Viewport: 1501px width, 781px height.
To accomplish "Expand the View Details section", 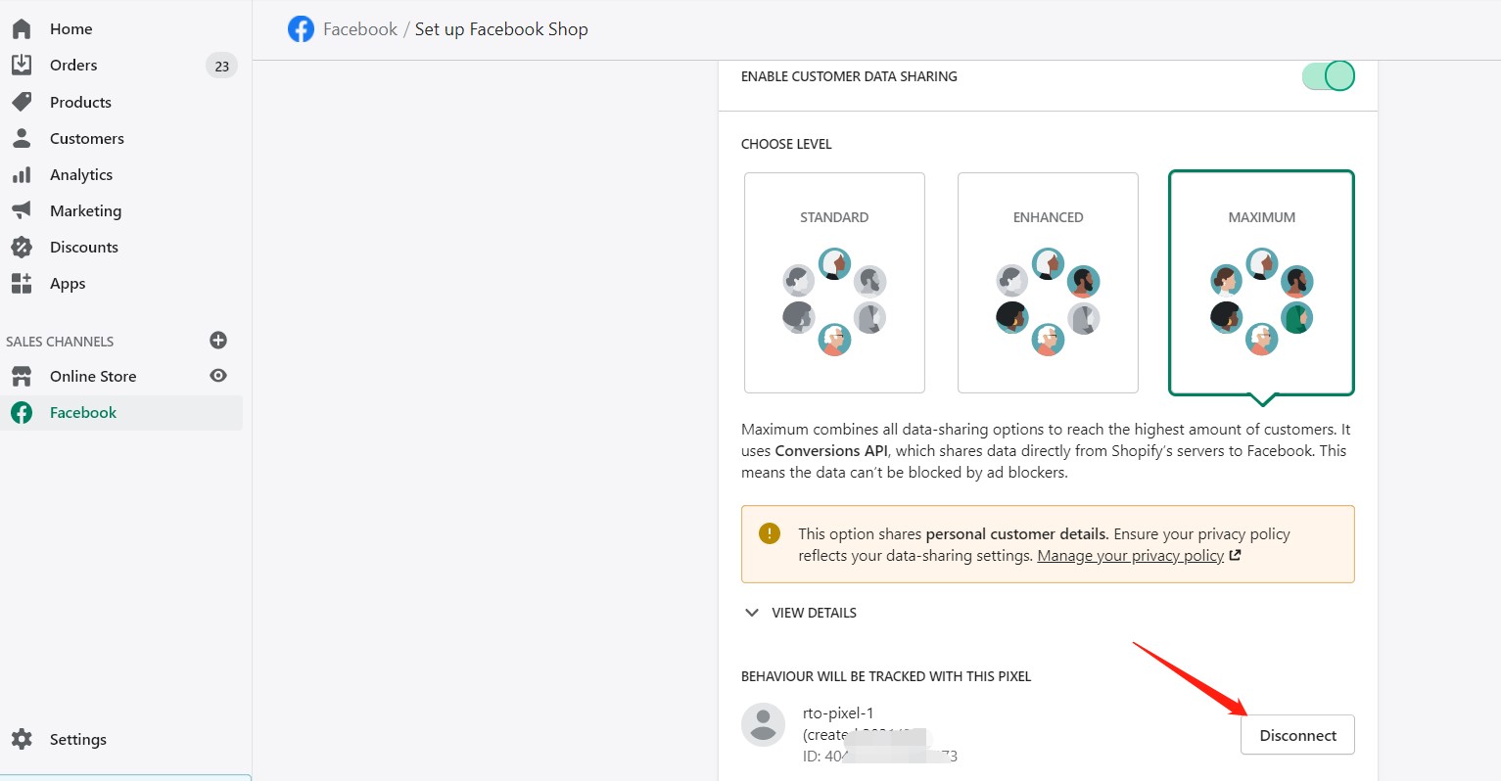I will [800, 613].
